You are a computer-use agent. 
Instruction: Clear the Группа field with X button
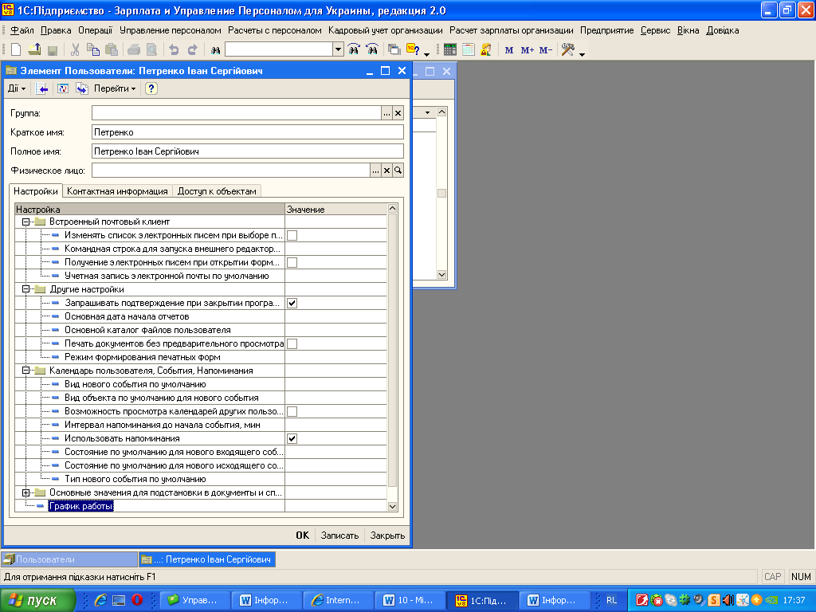point(398,113)
